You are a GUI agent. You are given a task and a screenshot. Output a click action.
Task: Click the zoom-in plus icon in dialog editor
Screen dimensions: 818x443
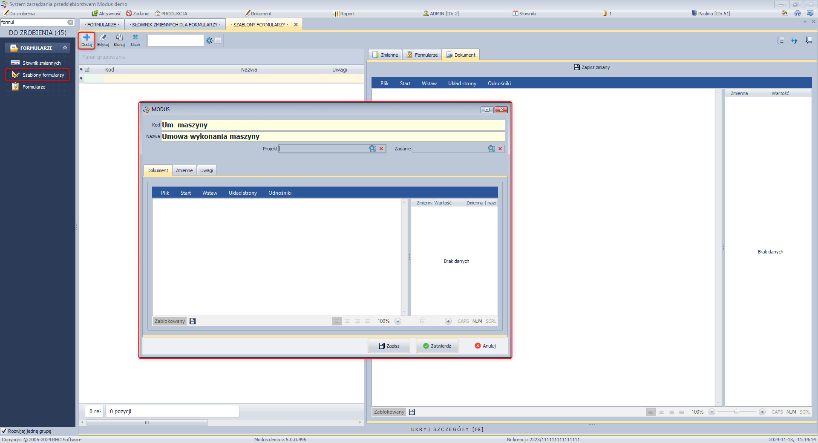pyautogui.click(x=448, y=321)
